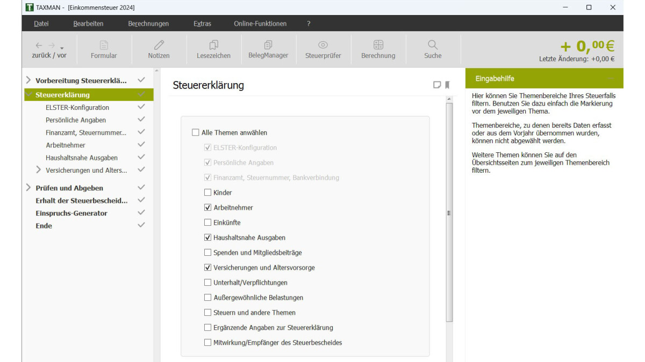Click the Lesezeichen toolbar icon
Image resolution: width=645 pixels, height=362 pixels.
(x=213, y=46)
